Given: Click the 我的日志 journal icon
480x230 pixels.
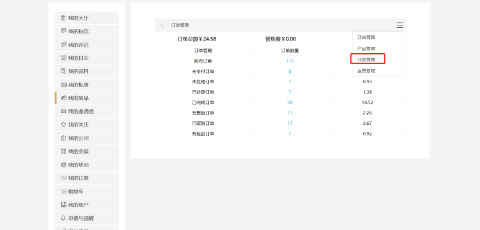Looking at the screenshot, I should pos(64,58).
